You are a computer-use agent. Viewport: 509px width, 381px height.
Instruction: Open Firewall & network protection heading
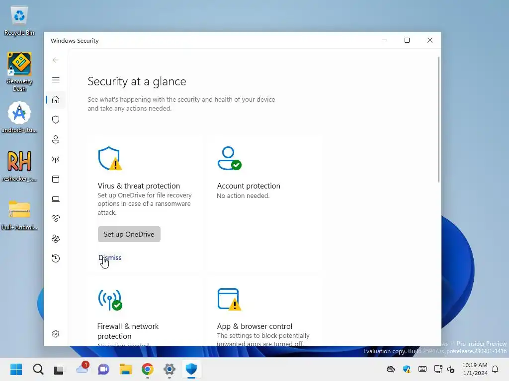pos(128,331)
